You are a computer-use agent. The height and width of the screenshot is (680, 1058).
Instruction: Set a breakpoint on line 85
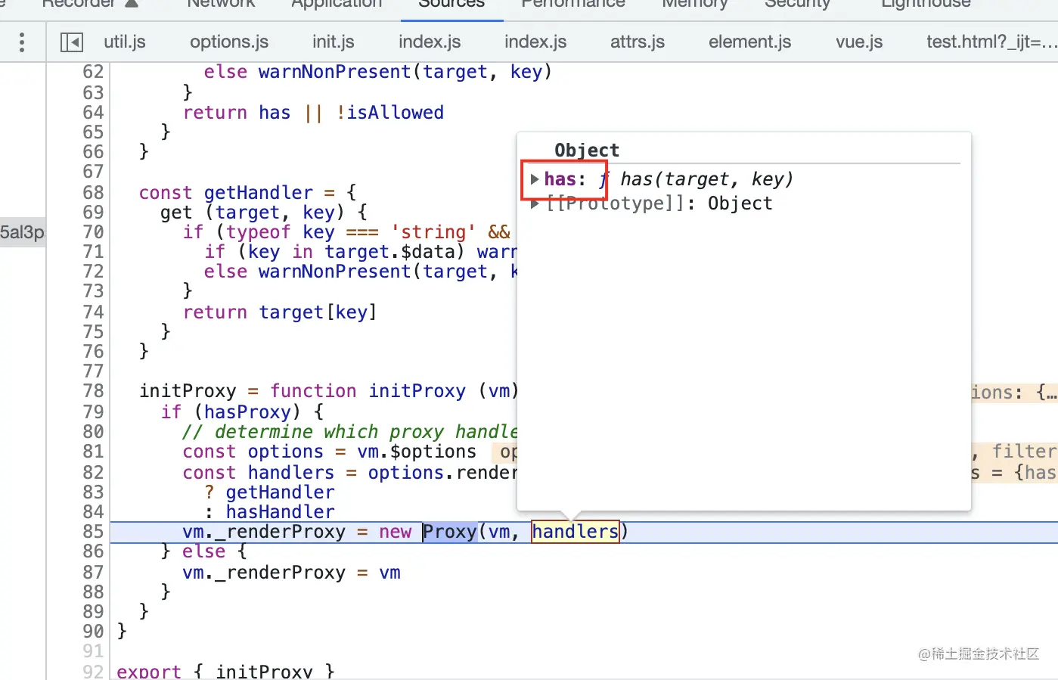[93, 532]
